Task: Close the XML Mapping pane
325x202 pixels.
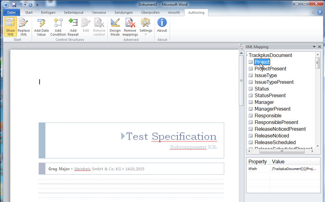Action: coord(320,47)
